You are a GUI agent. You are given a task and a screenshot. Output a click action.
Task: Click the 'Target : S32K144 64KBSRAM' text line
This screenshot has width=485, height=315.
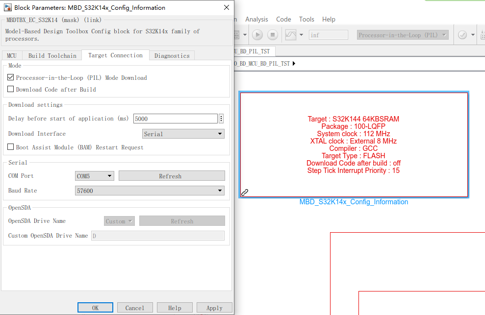click(354, 119)
